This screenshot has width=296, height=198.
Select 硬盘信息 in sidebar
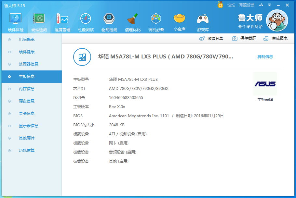pyautogui.click(x=32, y=101)
